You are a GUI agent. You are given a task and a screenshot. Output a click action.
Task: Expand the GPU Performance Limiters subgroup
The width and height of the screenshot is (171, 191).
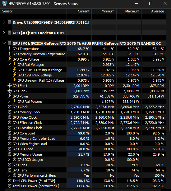point(9,175)
